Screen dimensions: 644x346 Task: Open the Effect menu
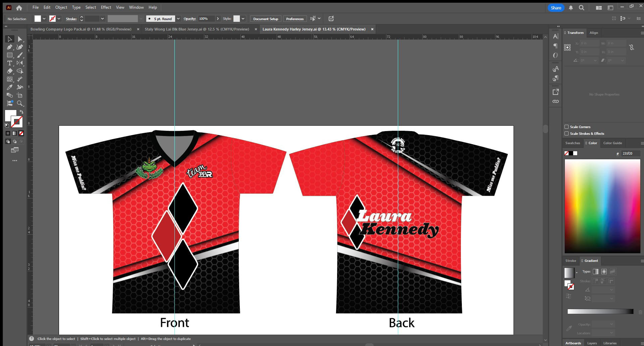tap(106, 7)
